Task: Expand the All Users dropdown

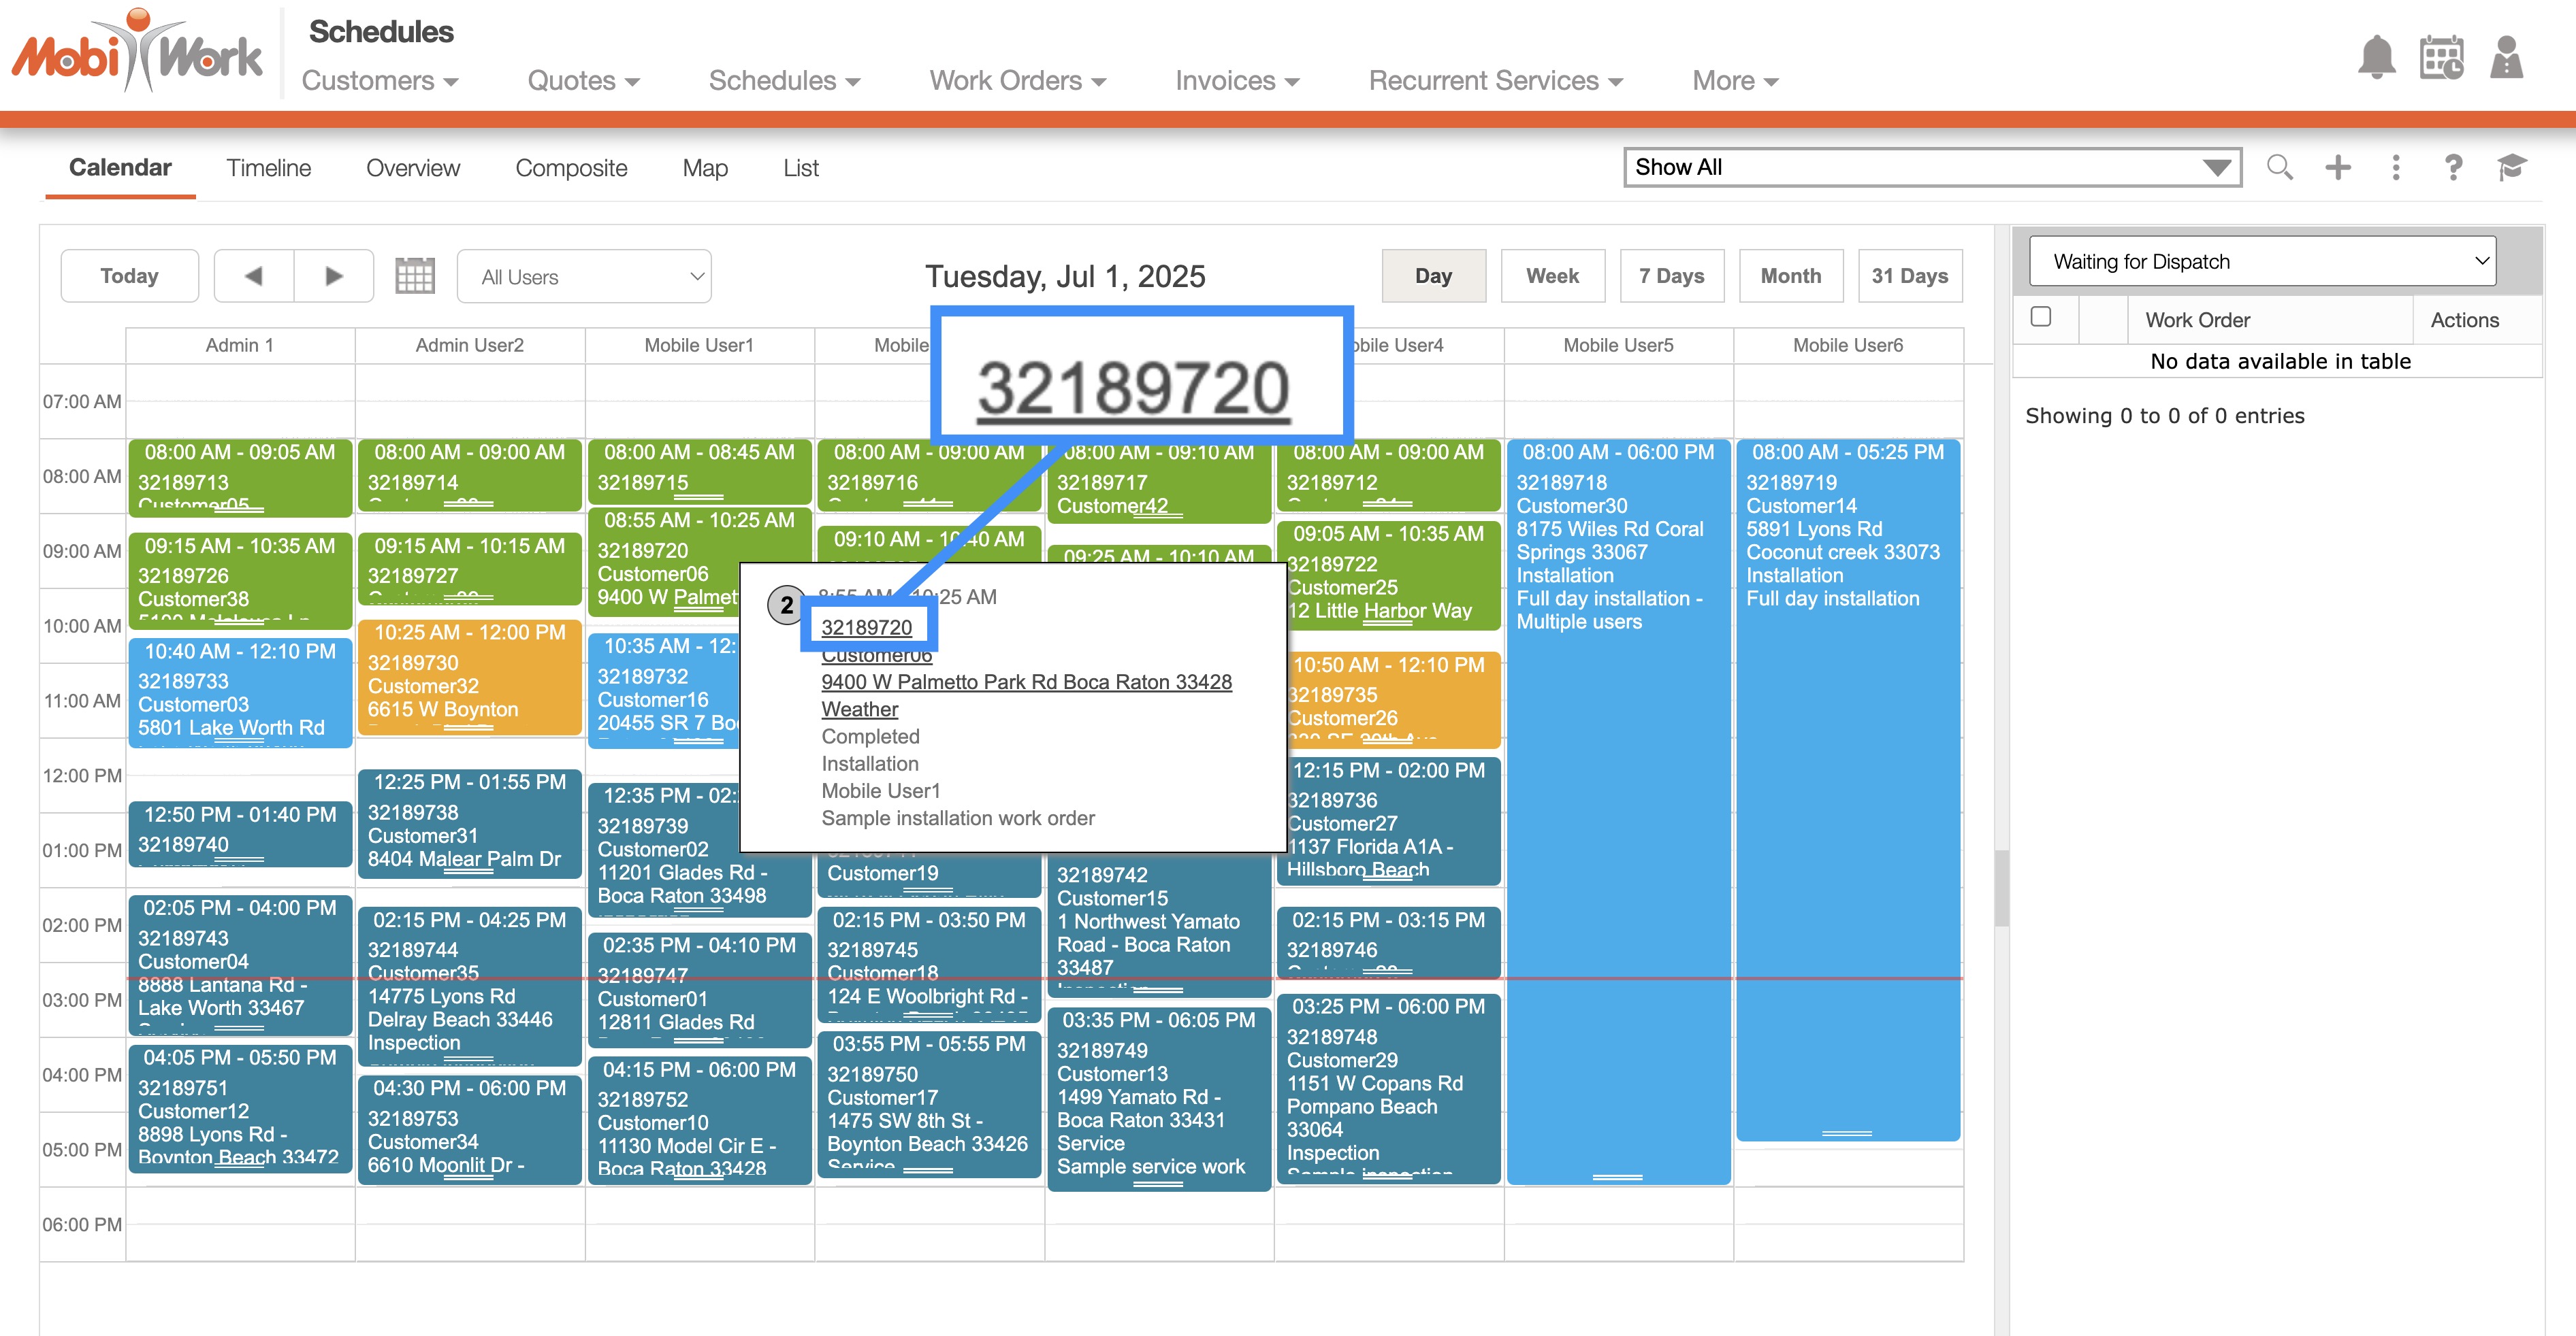Action: click(x=584, y=277)
